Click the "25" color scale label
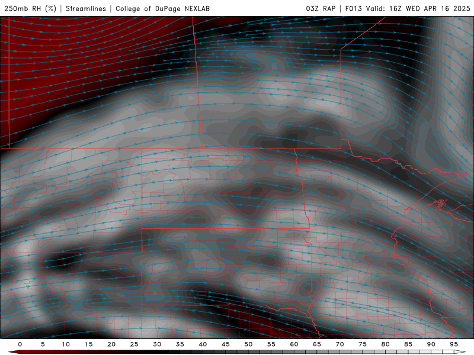Viewport: 474px width, 355px height. point(134,344)
